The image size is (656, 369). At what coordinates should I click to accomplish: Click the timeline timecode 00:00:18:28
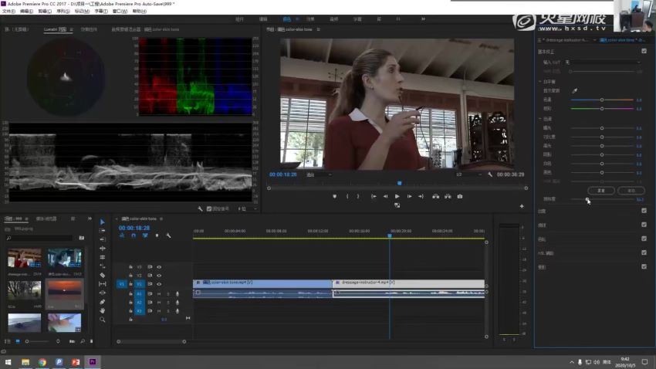(x=134, y=228)
